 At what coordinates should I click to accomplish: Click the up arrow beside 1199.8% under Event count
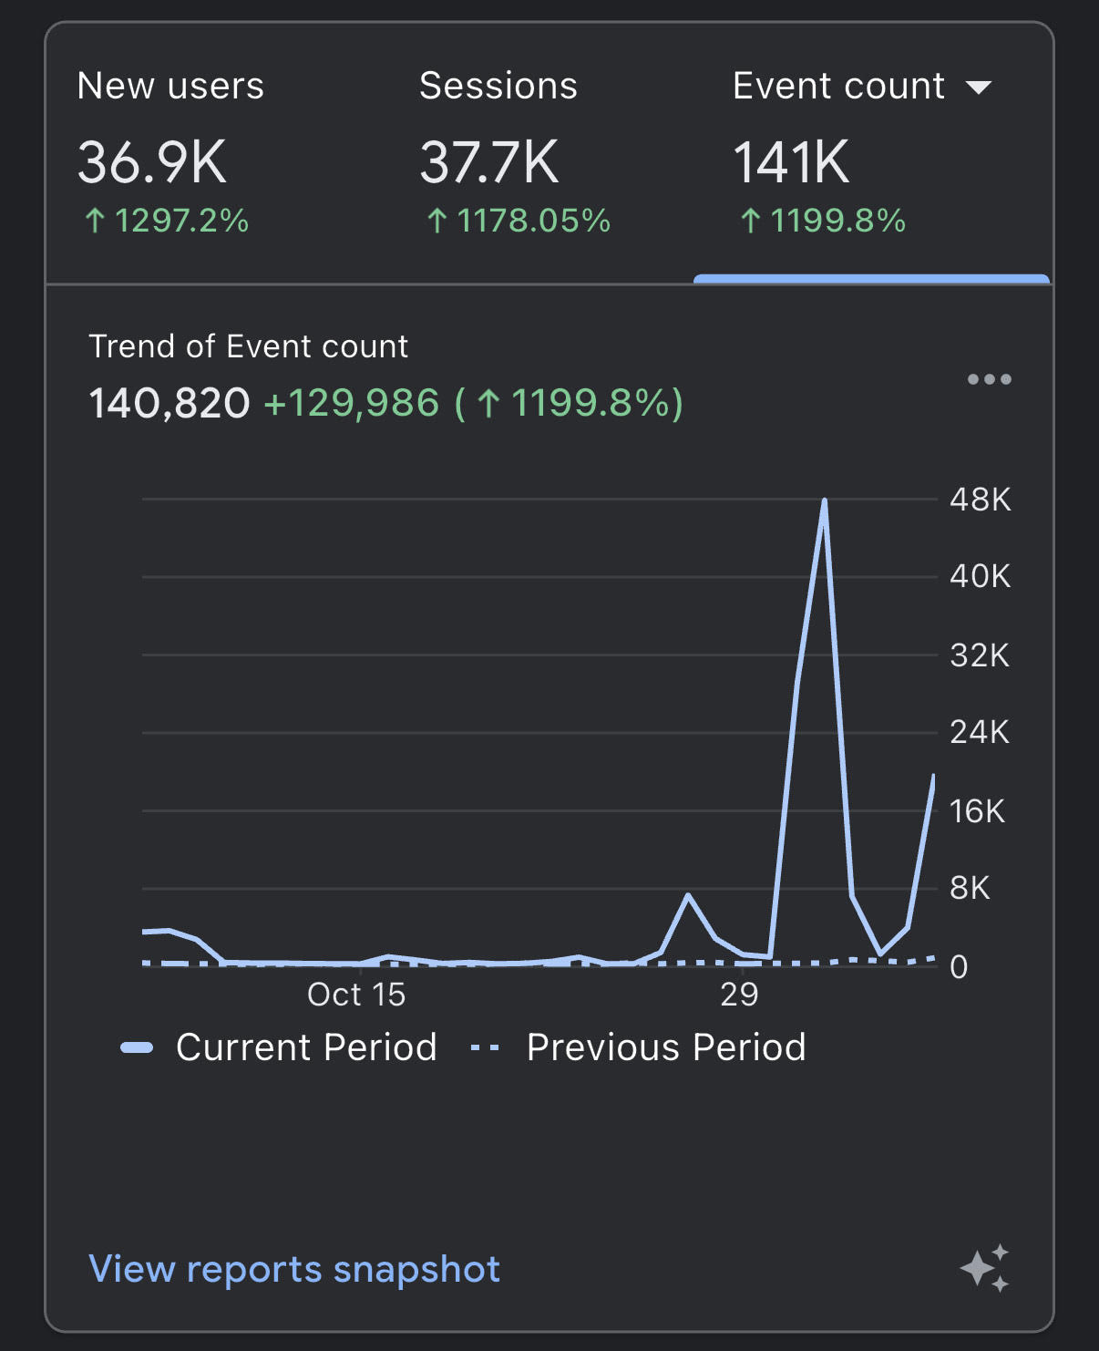[751, 221]
